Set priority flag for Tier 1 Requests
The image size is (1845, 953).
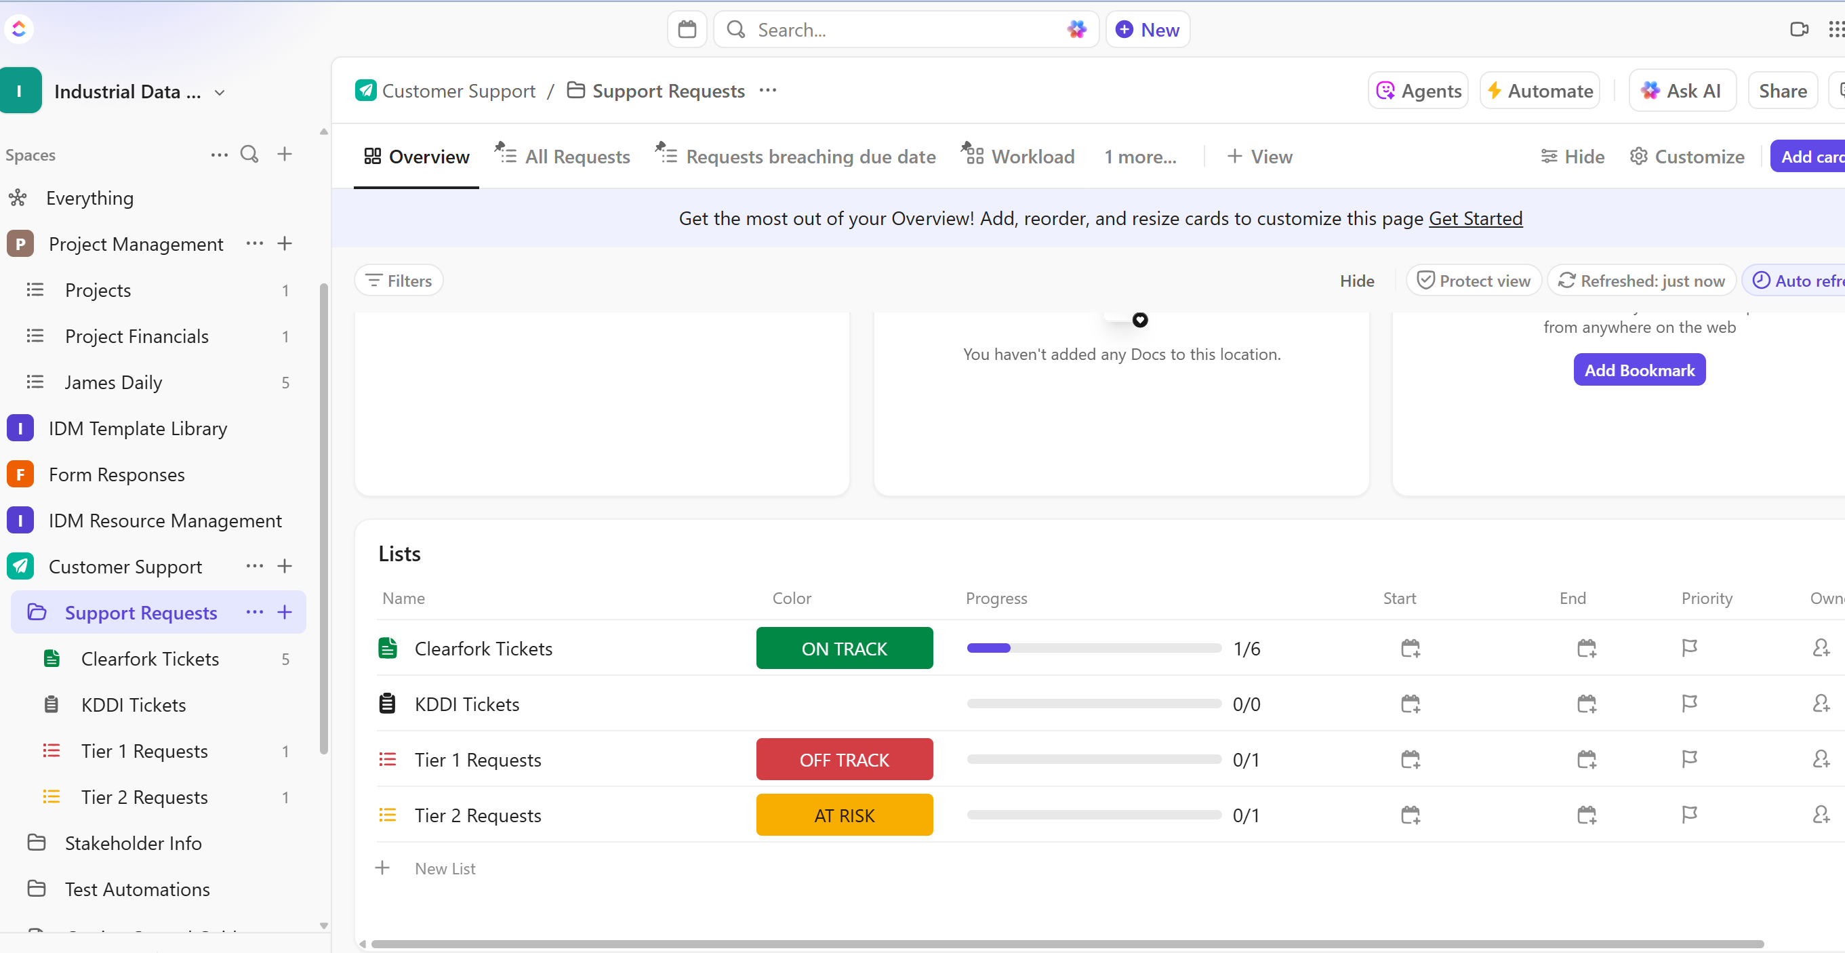(1689, 759)
